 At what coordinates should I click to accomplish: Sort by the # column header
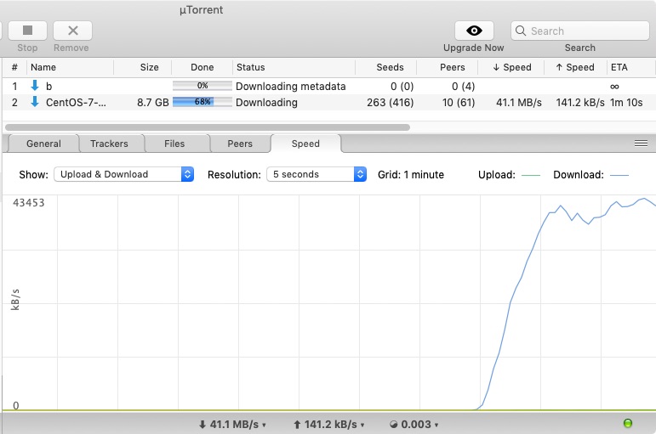(14, 67)
